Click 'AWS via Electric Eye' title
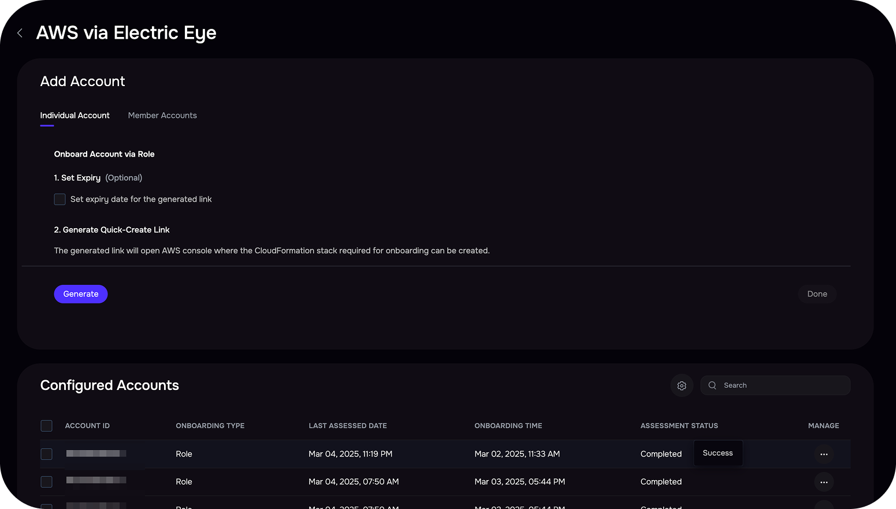 pos(126,33)
